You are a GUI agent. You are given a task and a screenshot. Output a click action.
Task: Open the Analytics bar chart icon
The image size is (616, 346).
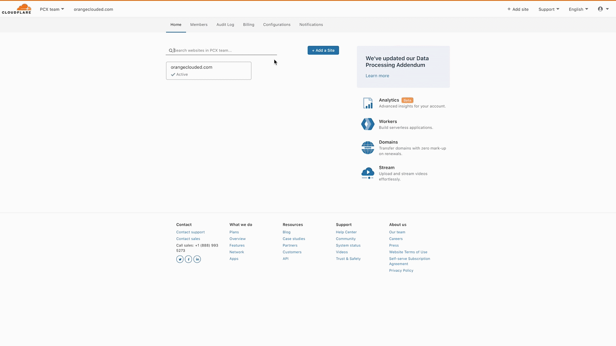point(368,103)
